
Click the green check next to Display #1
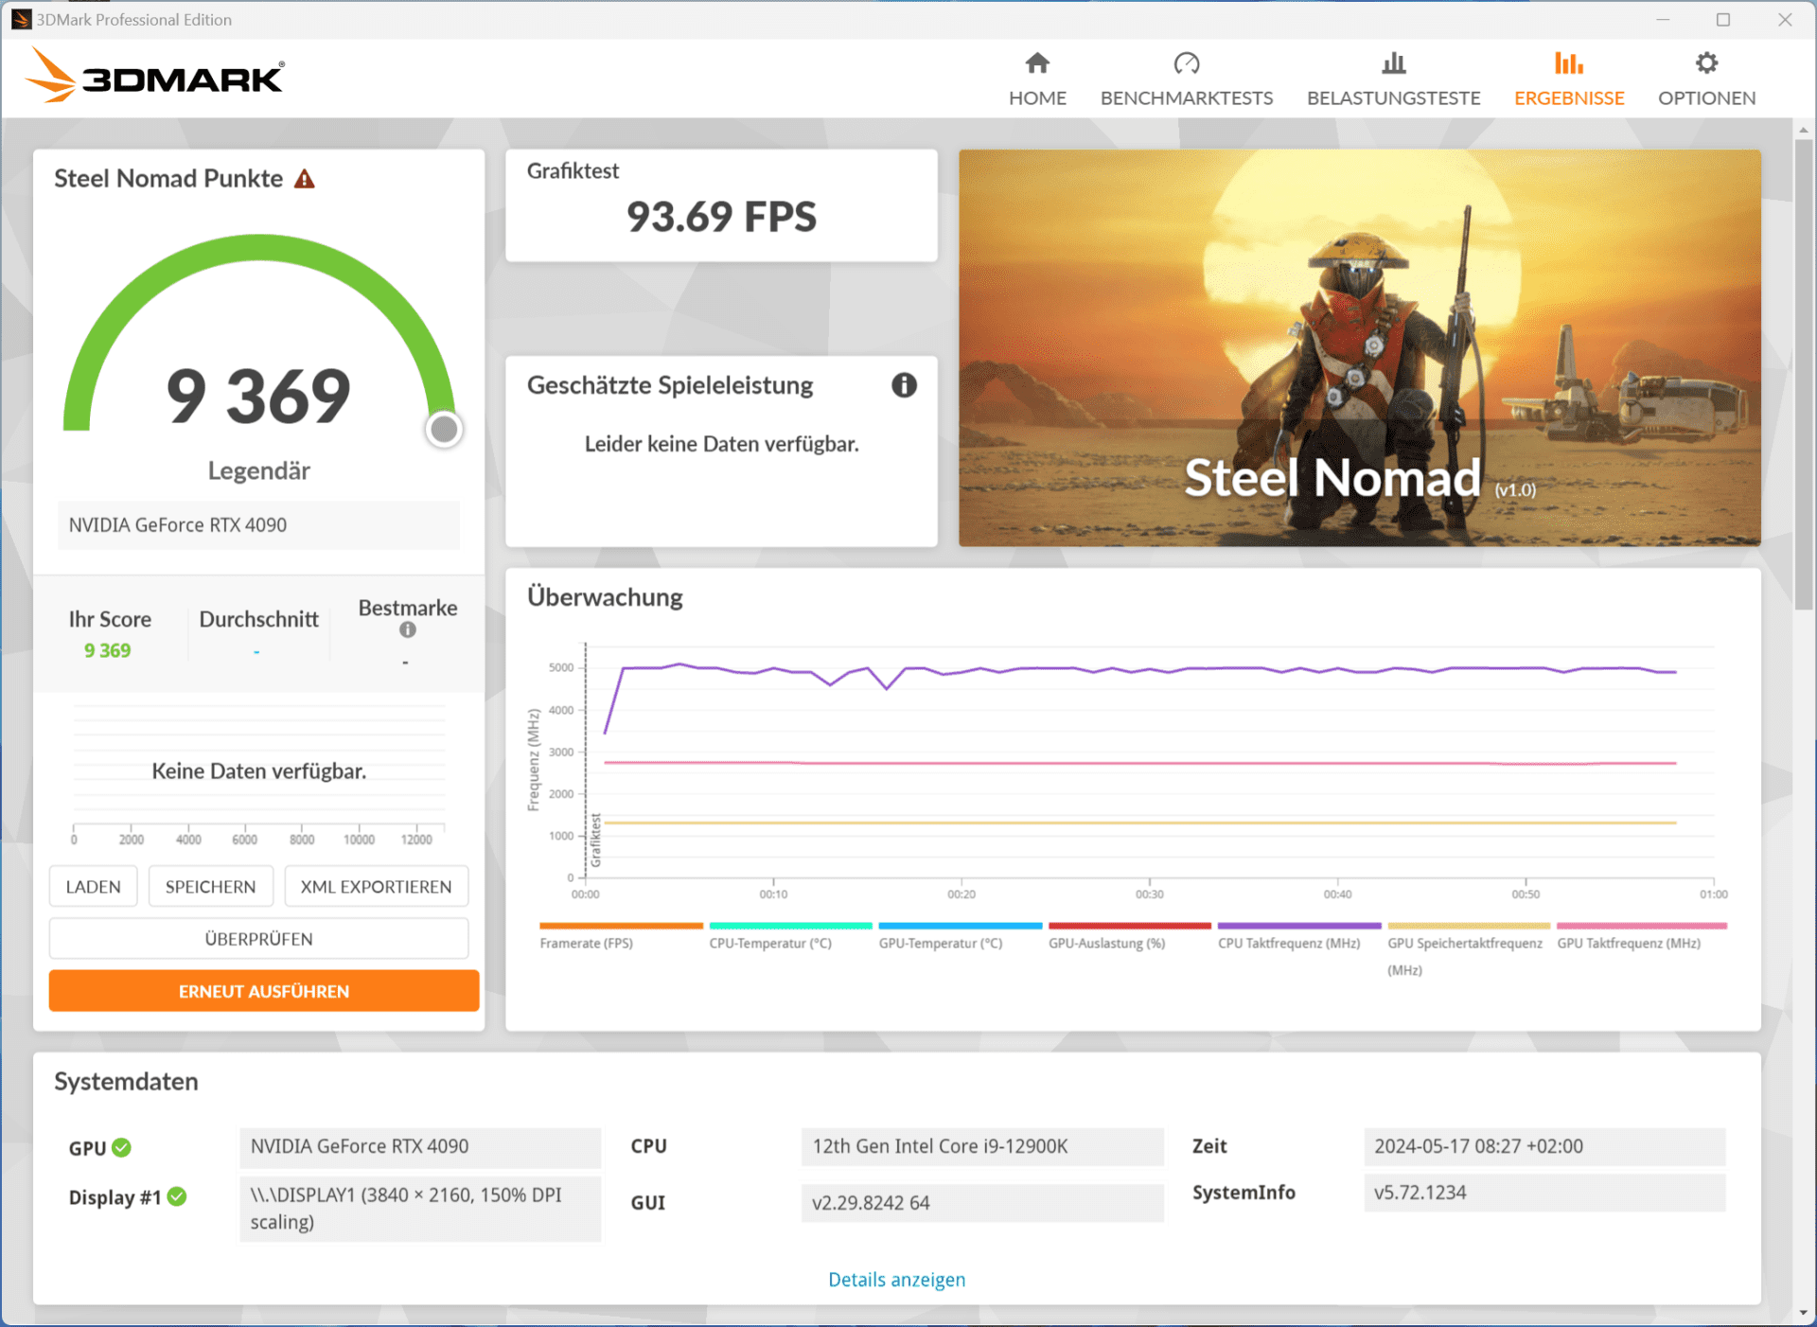tap(177, 1196)
